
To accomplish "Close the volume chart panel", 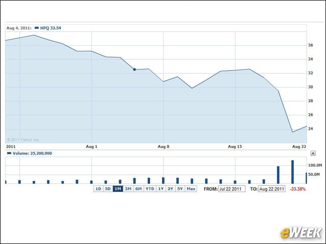I will click(313, 154).
